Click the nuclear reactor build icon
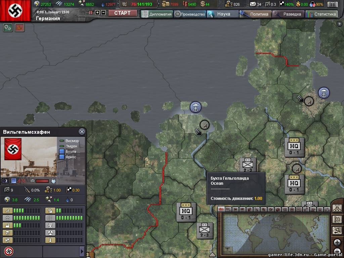Image resolution: width=344 pixels, height=258 pixels. pos(50,233)
